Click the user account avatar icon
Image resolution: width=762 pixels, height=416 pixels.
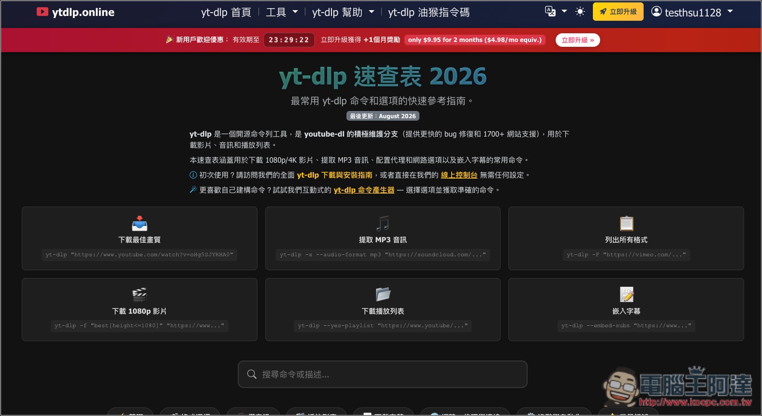(656, 12)
